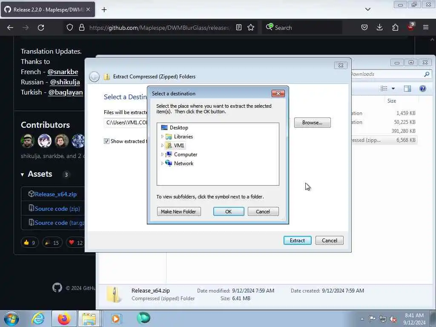This screenshot has height=327, width=436.
Task: Click muted volume speaker tray icon
Action: tap(393, 319)
